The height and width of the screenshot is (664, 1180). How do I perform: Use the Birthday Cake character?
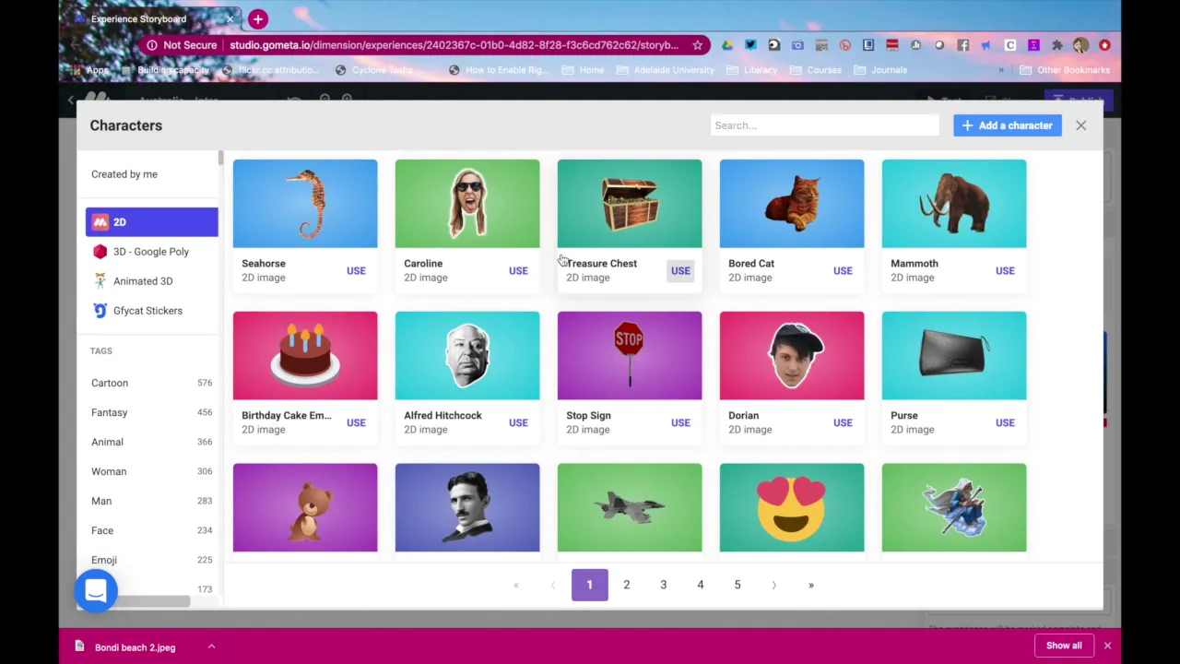pos(356,423)
